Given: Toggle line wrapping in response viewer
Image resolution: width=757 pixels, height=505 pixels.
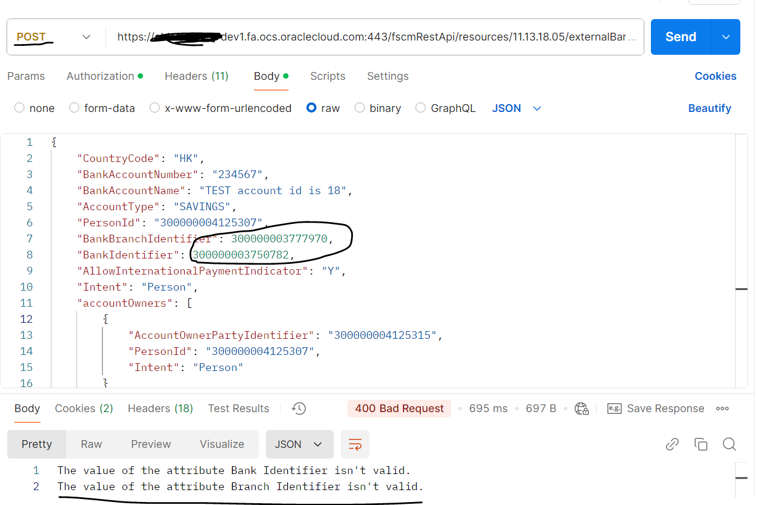Looking at the screenshot, I should point(355,444).
